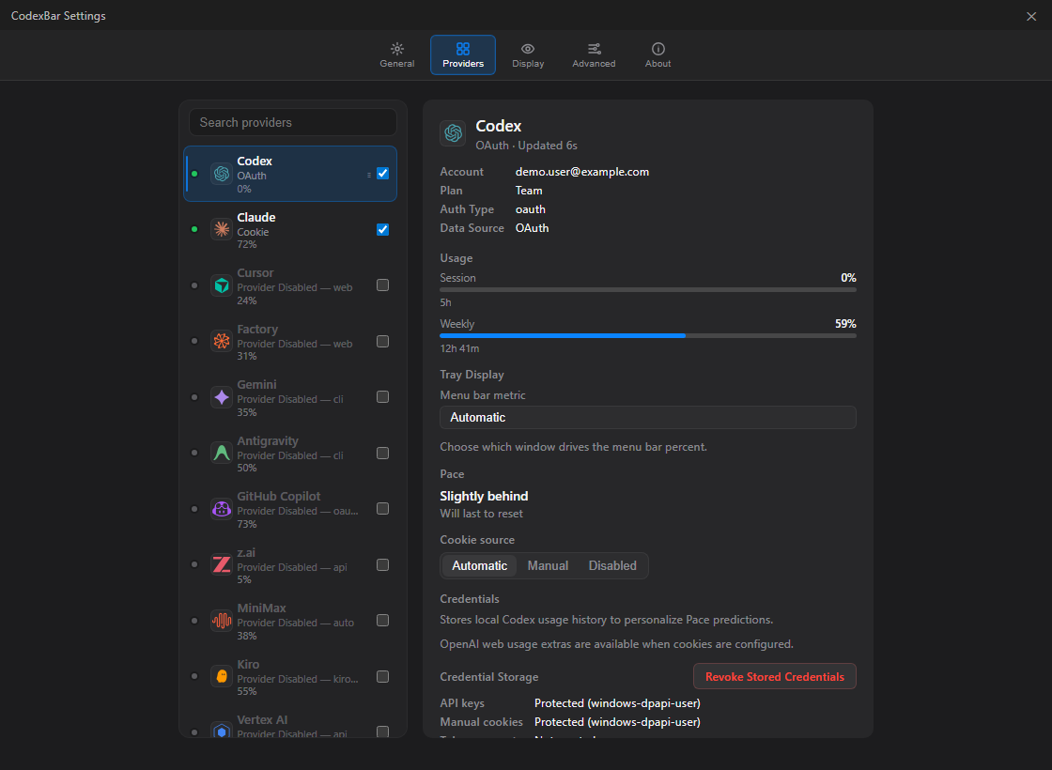Select the Claude provider name

256,217
